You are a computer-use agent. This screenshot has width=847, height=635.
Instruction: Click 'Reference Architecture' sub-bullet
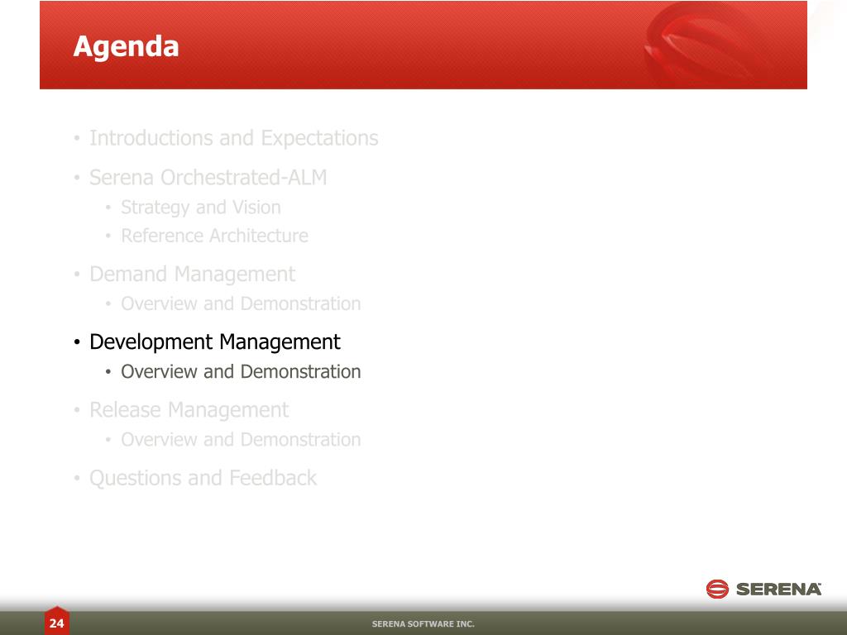coord(214,236)
